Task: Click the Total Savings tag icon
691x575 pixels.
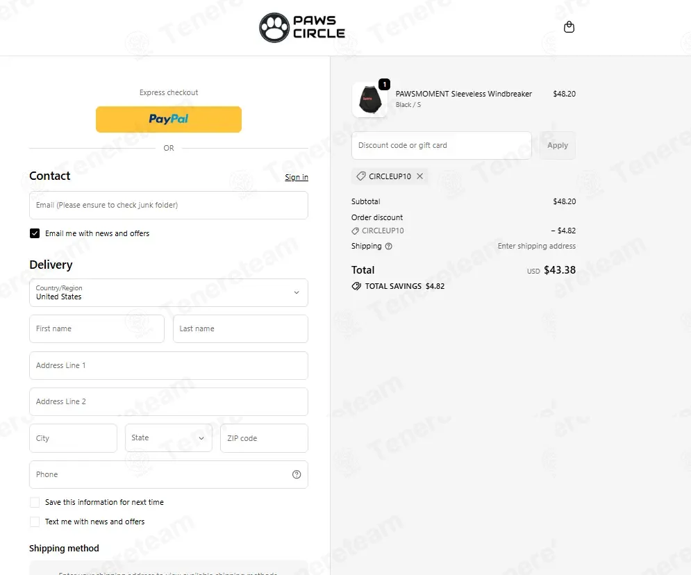Action: (356, 286)
